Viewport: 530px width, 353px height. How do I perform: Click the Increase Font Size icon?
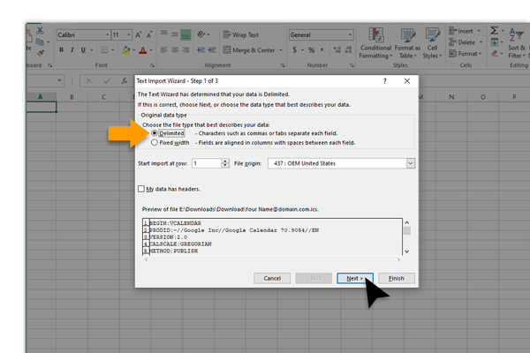pos(139,34)
